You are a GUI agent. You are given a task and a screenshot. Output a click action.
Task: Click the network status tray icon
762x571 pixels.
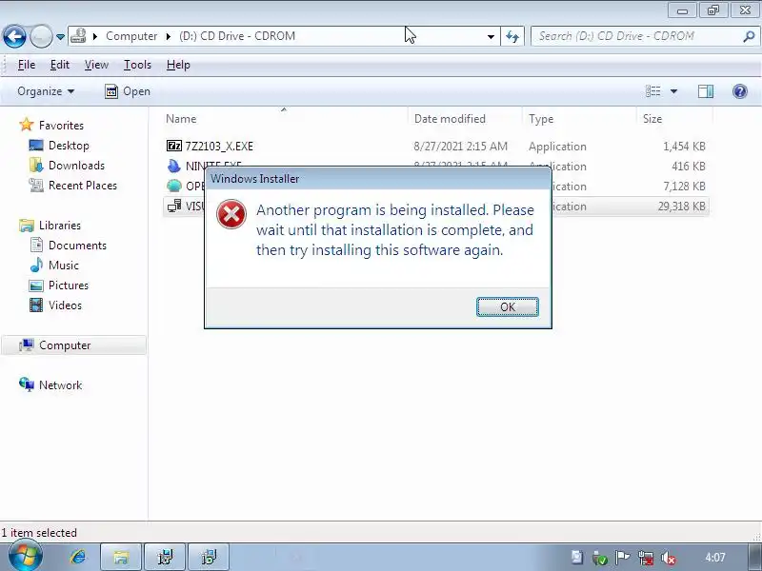646,558
